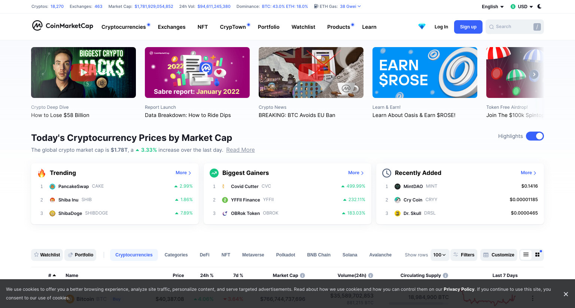Image resolution: width=575 pixels, height=308 pixels.
Task: Turn off the Highlights switch
Action: pyautogui.click(x=535, y=136)
